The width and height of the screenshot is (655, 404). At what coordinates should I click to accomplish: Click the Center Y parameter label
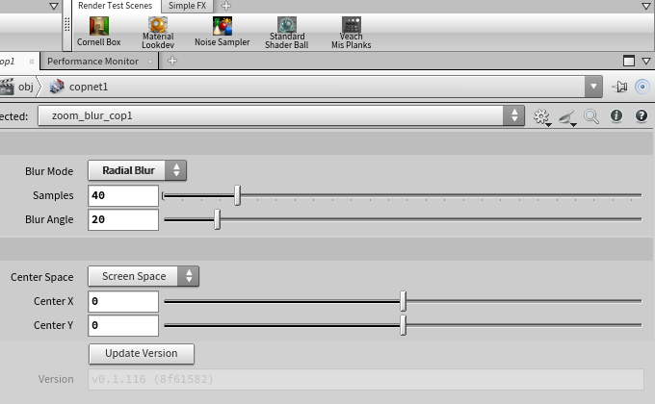point(54,325)
